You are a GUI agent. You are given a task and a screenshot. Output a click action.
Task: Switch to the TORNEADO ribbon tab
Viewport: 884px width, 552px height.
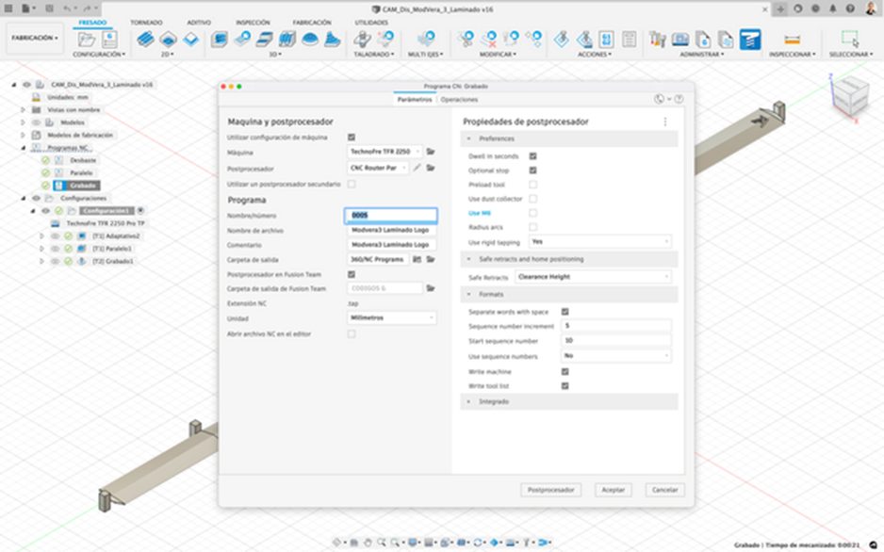[x=147, y=23]
